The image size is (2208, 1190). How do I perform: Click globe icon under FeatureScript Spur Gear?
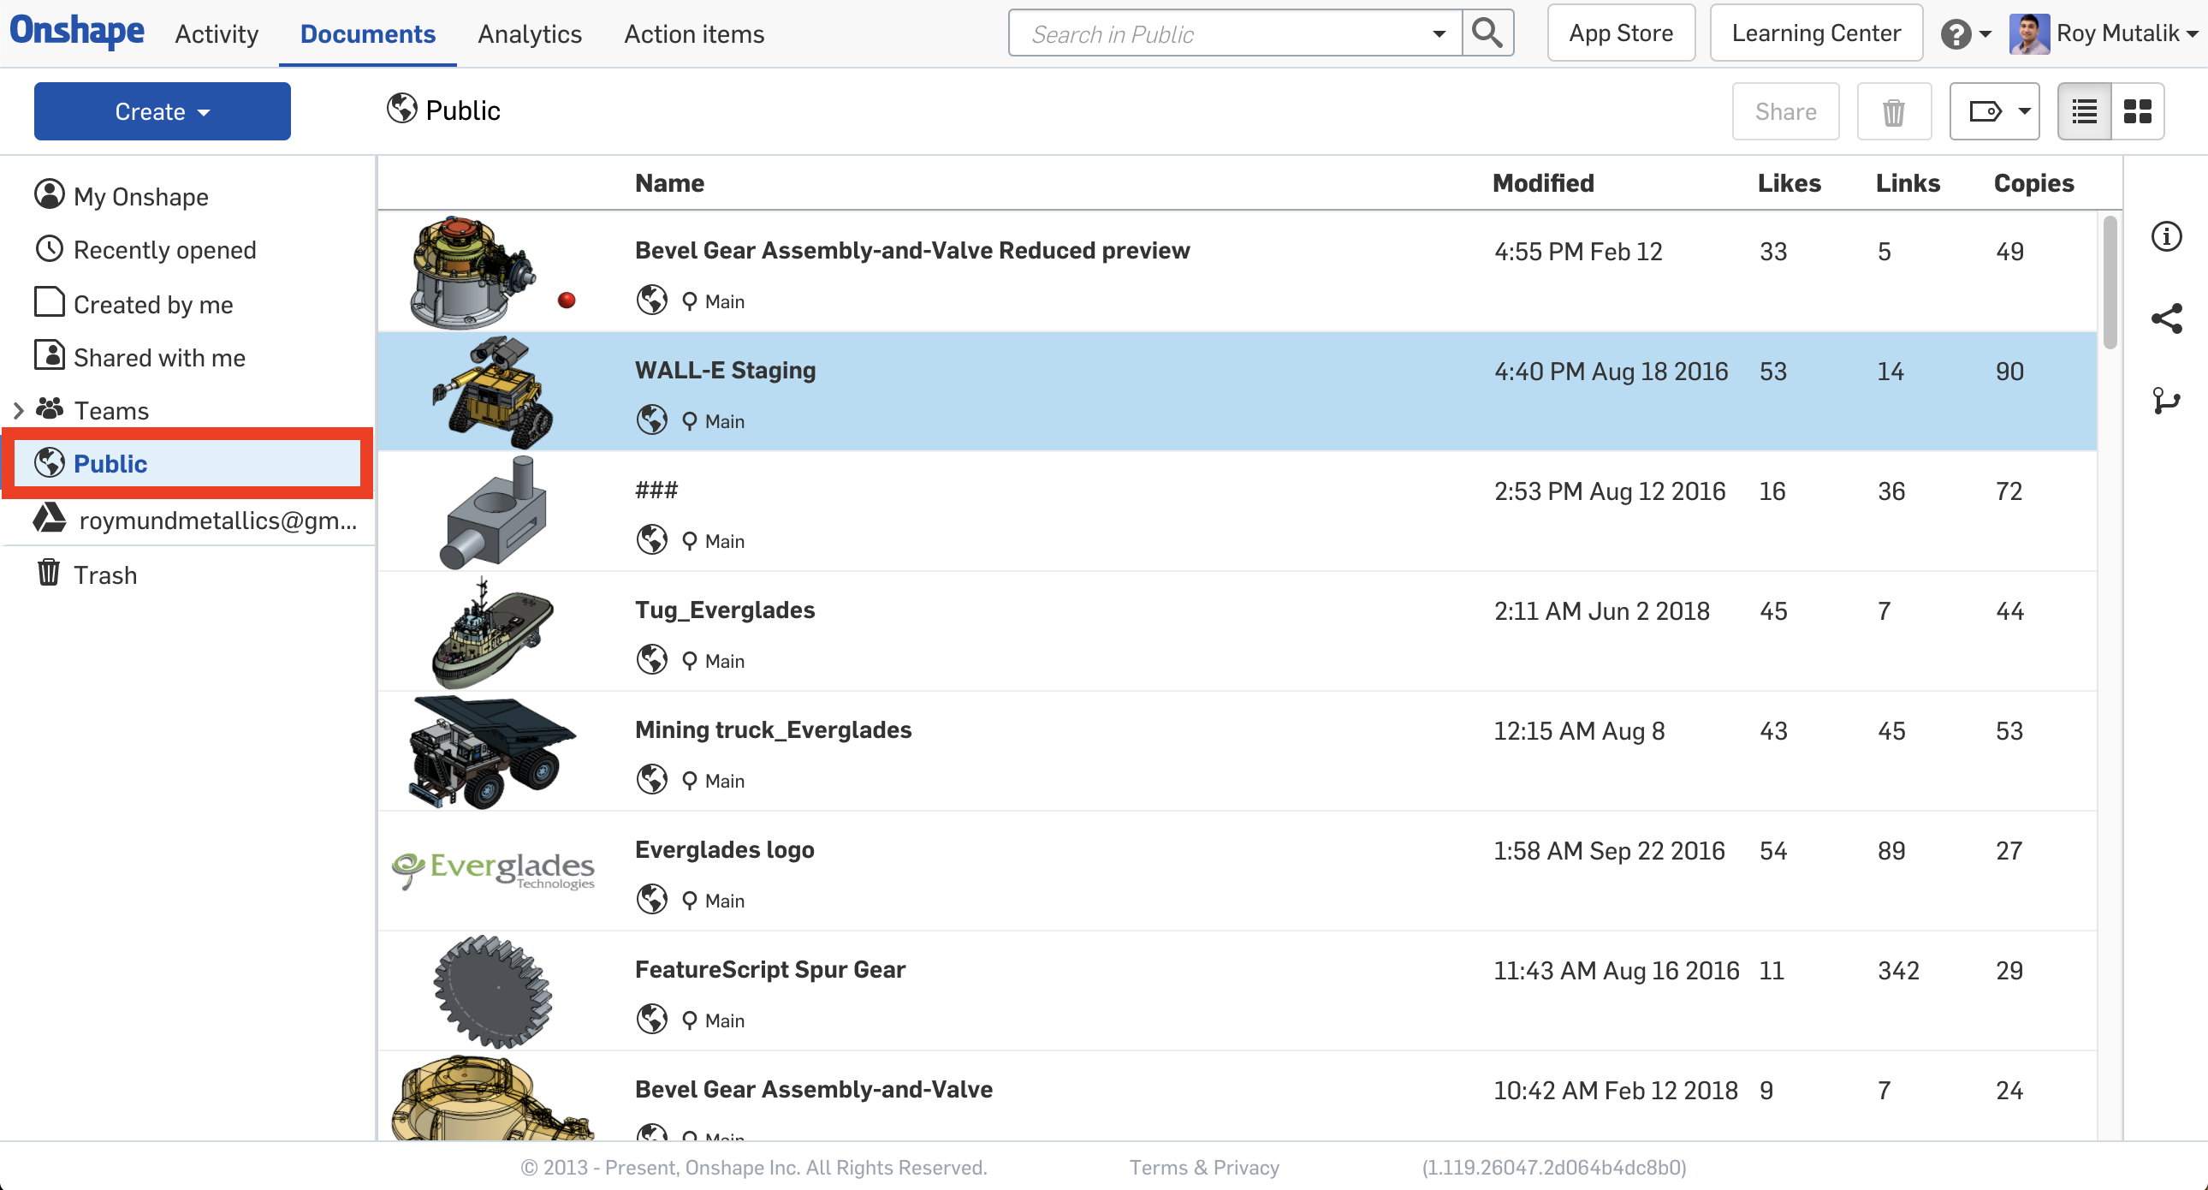pyautogui.click(x=651, y=1020)
